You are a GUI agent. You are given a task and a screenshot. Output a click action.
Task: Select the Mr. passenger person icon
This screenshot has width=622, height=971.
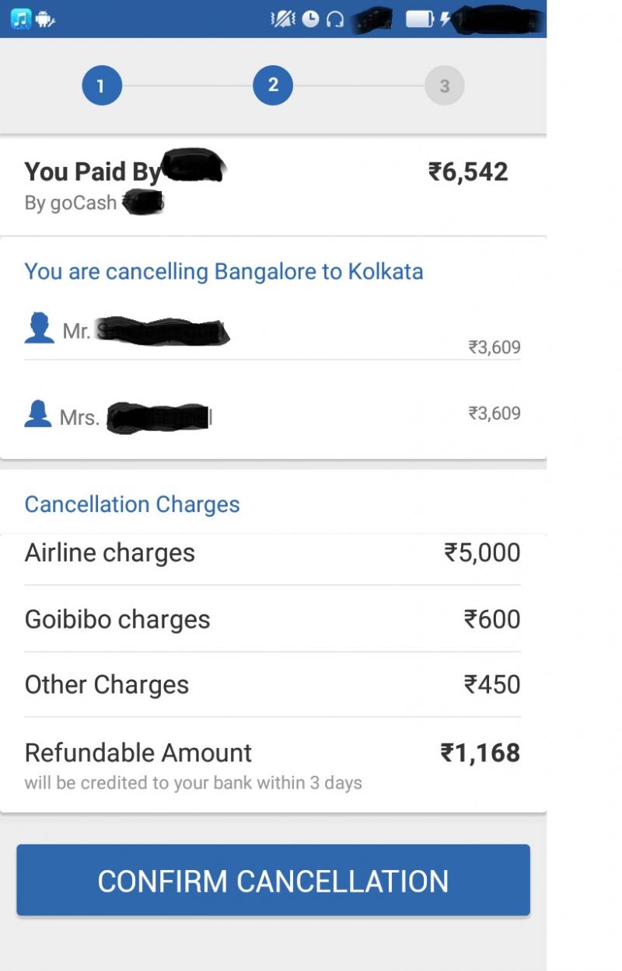[40, 329]
